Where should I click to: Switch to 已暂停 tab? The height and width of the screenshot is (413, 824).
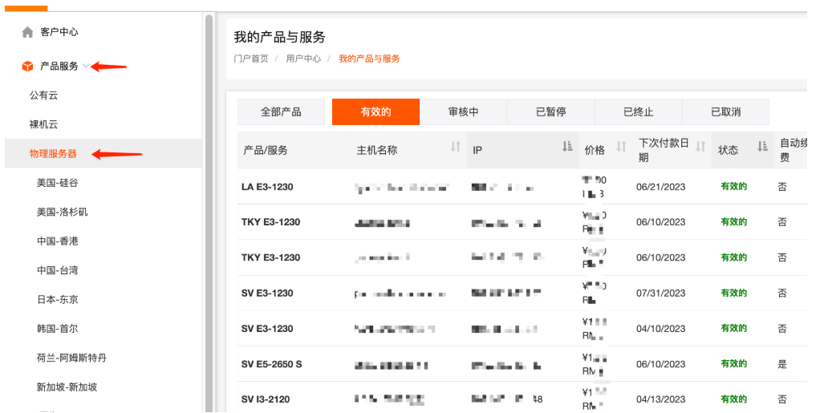click(x=550, y=112)
